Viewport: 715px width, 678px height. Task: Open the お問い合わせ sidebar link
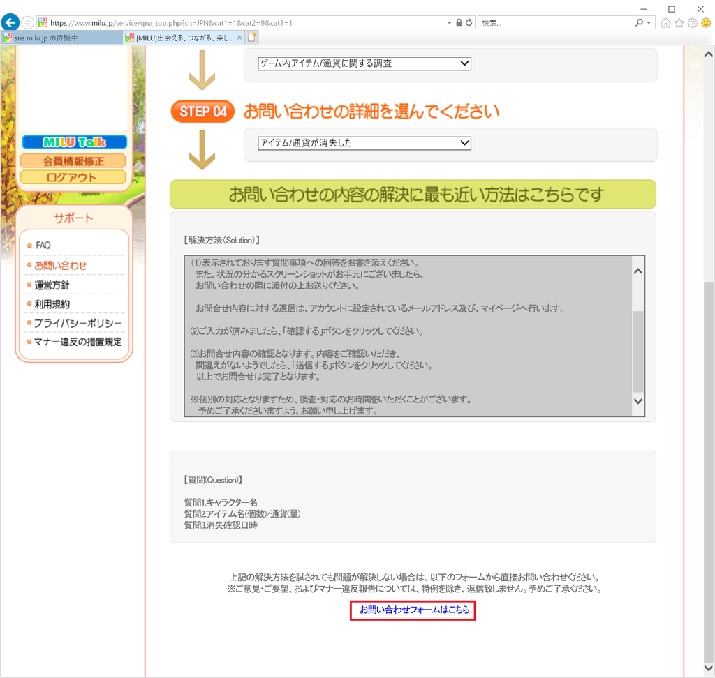[x=61, y=266]
